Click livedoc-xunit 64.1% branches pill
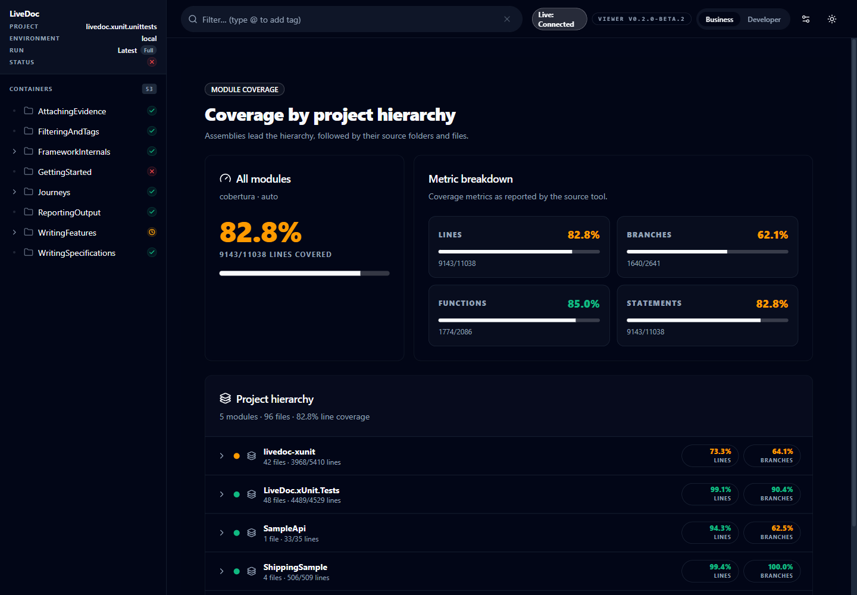Screen dimensions: 857x595 pos(772,456)
